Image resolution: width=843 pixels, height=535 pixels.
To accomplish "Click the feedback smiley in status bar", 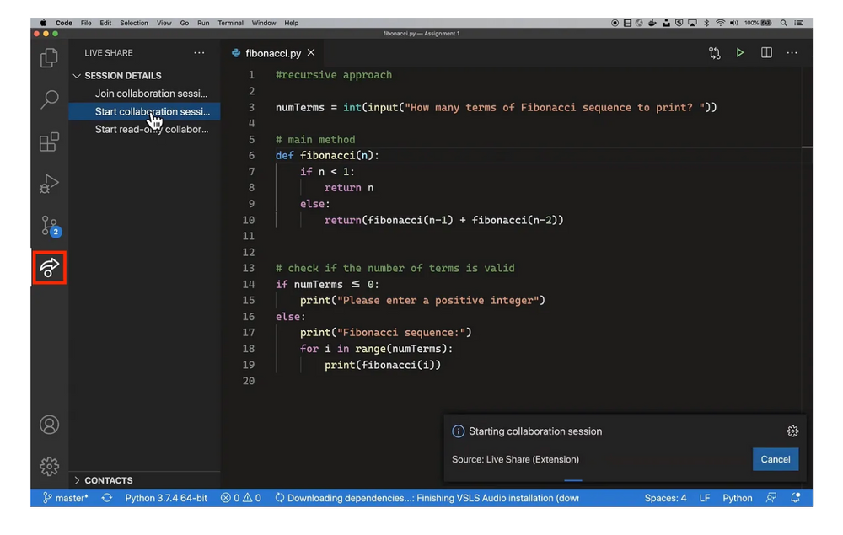I will coord(771,498).
